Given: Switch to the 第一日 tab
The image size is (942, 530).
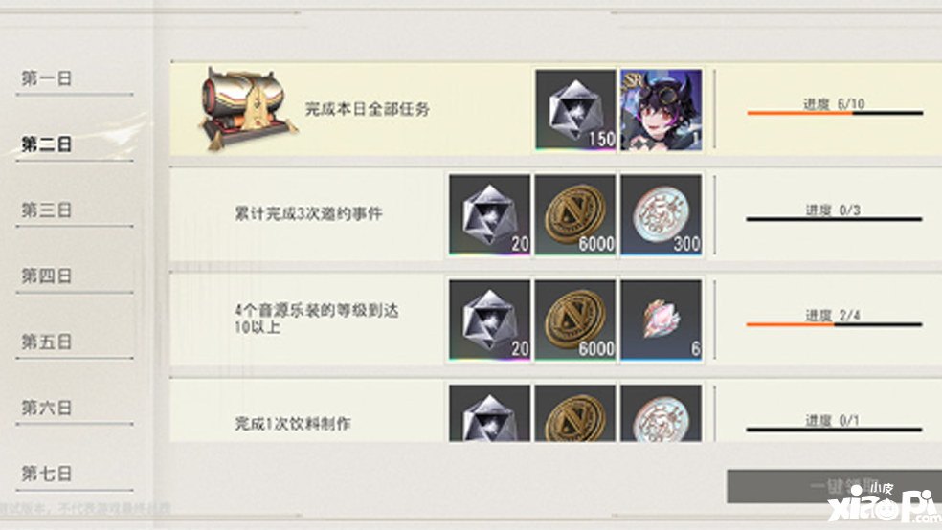Looking at the screenshot, I should [x=47, y=78].
